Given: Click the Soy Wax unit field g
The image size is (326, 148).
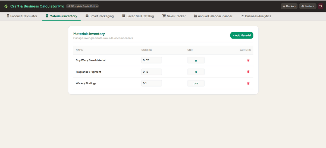Looking at the screenshot, I should [x=196, y=60].
